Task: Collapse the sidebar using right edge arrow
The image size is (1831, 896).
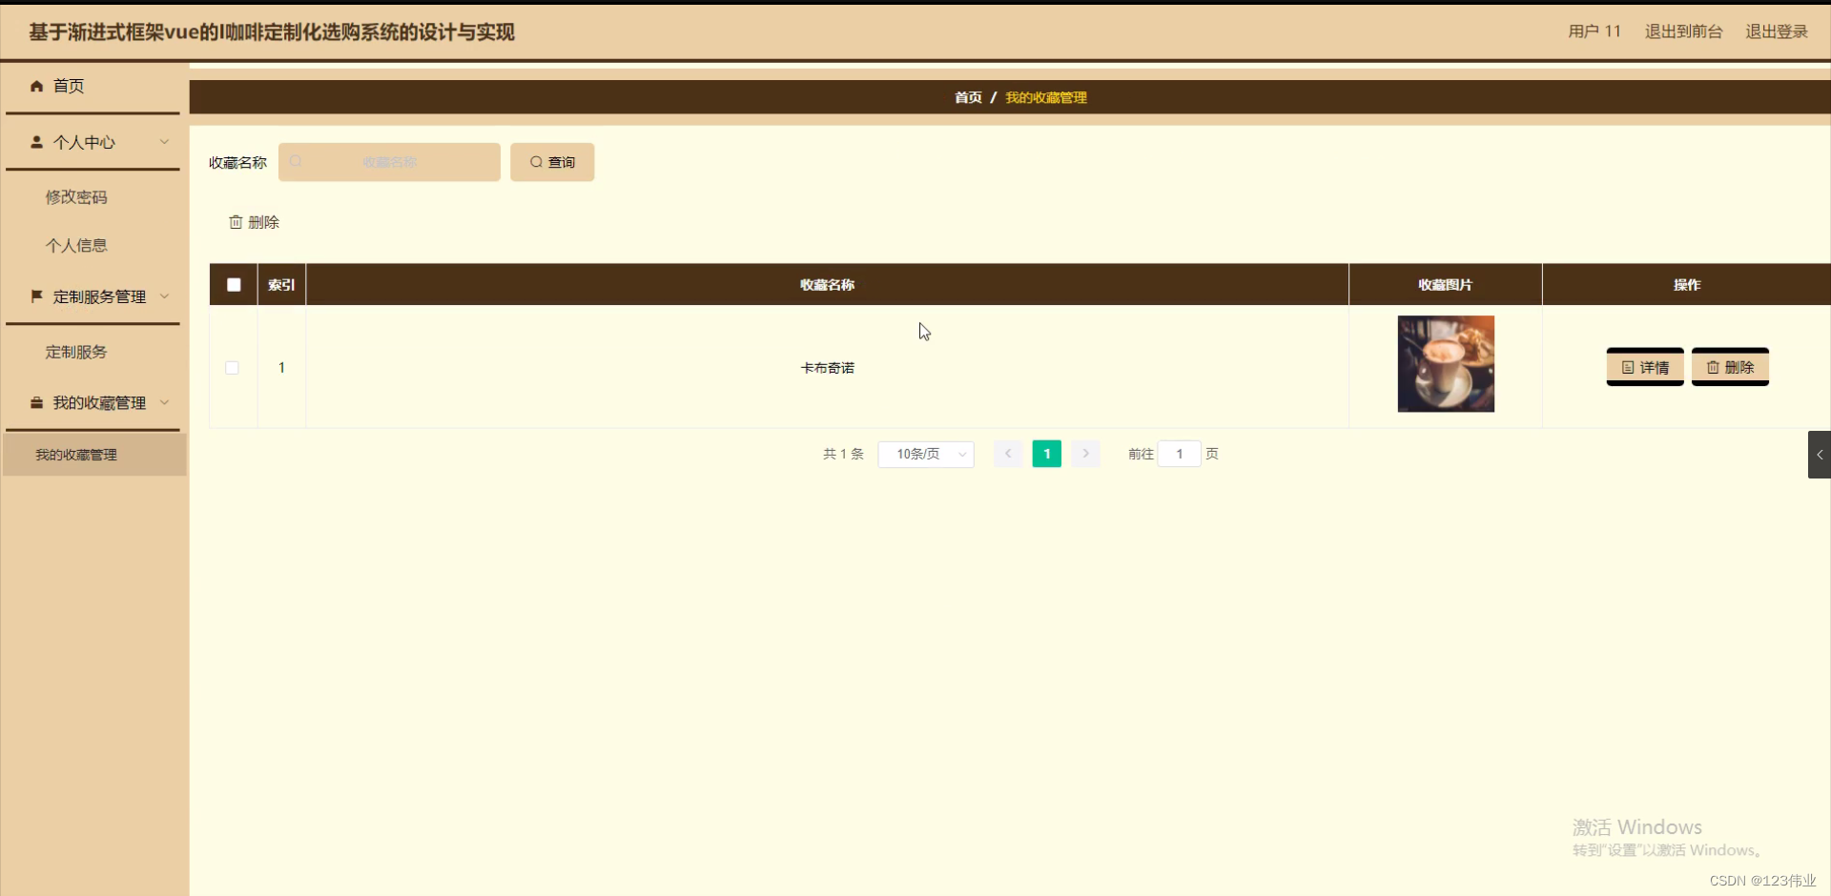Action: click(x=1820, y=455)
